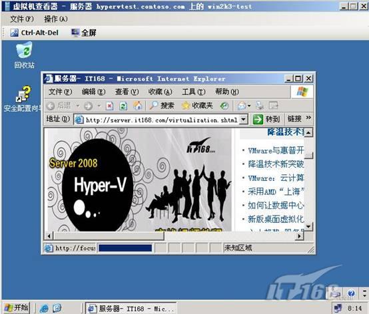Click the second quick launch icon

[x=57, y=308]
